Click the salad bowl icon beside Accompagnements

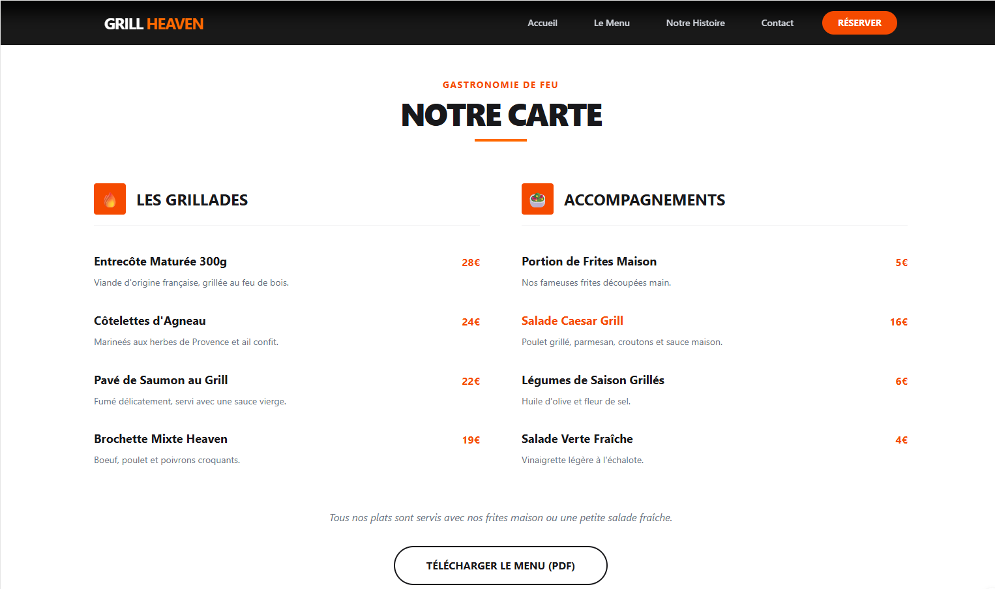click(537, 200)
